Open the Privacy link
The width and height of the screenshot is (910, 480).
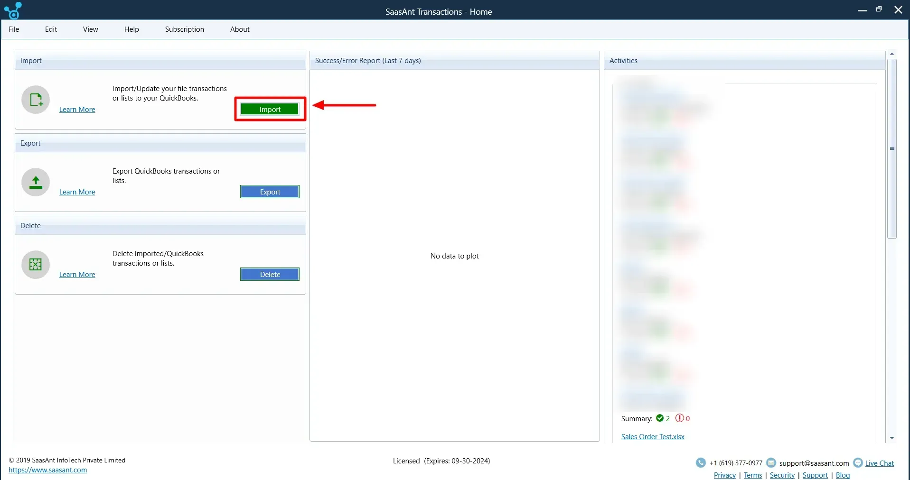pyautogui.click(x=725, y=475)
